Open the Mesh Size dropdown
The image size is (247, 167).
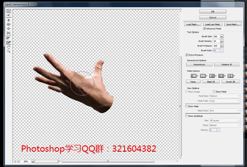point(225,96)
